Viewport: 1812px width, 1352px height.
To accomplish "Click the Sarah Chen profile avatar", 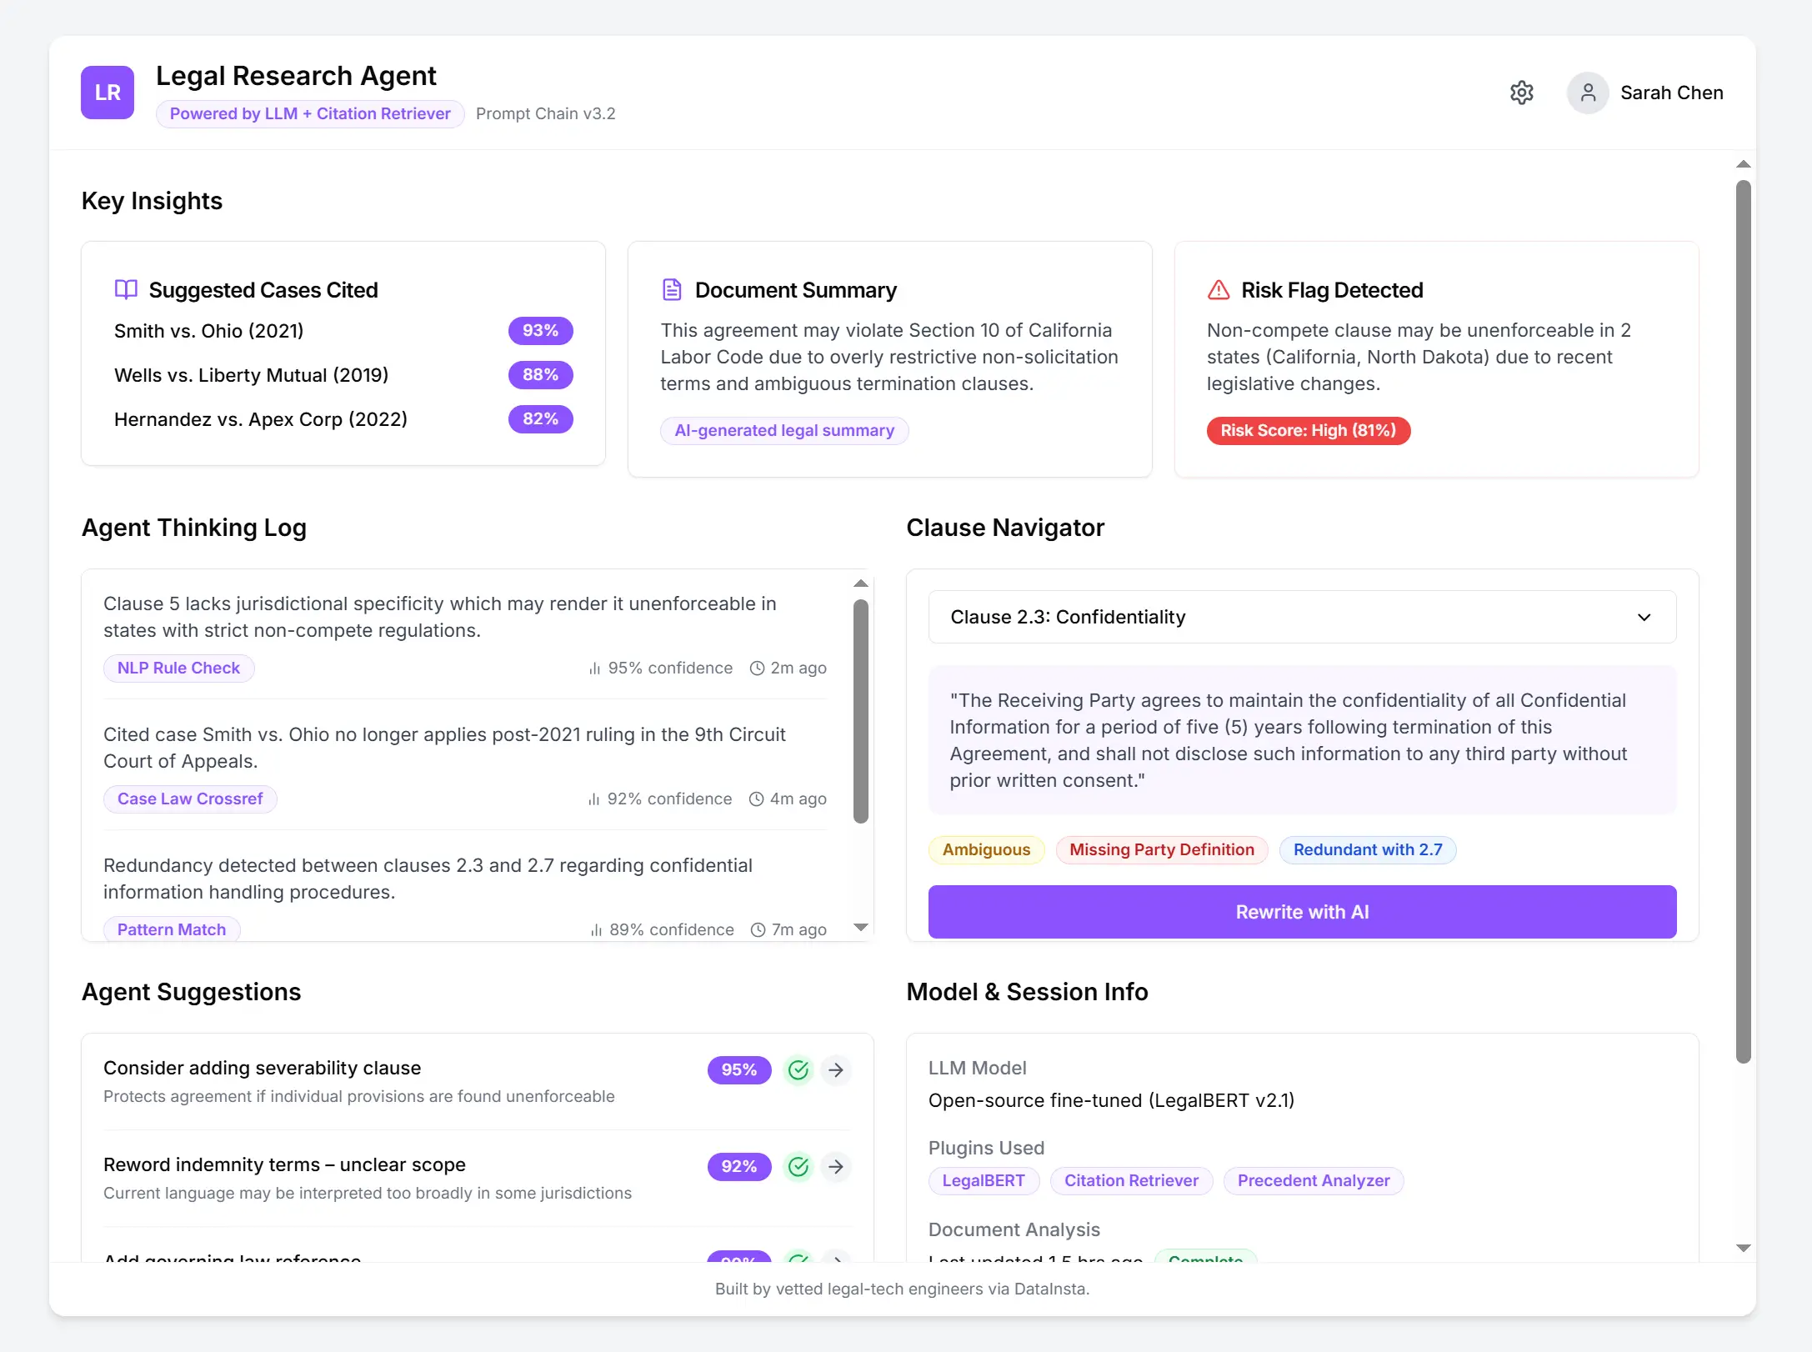I will [x=1588, y=93].
